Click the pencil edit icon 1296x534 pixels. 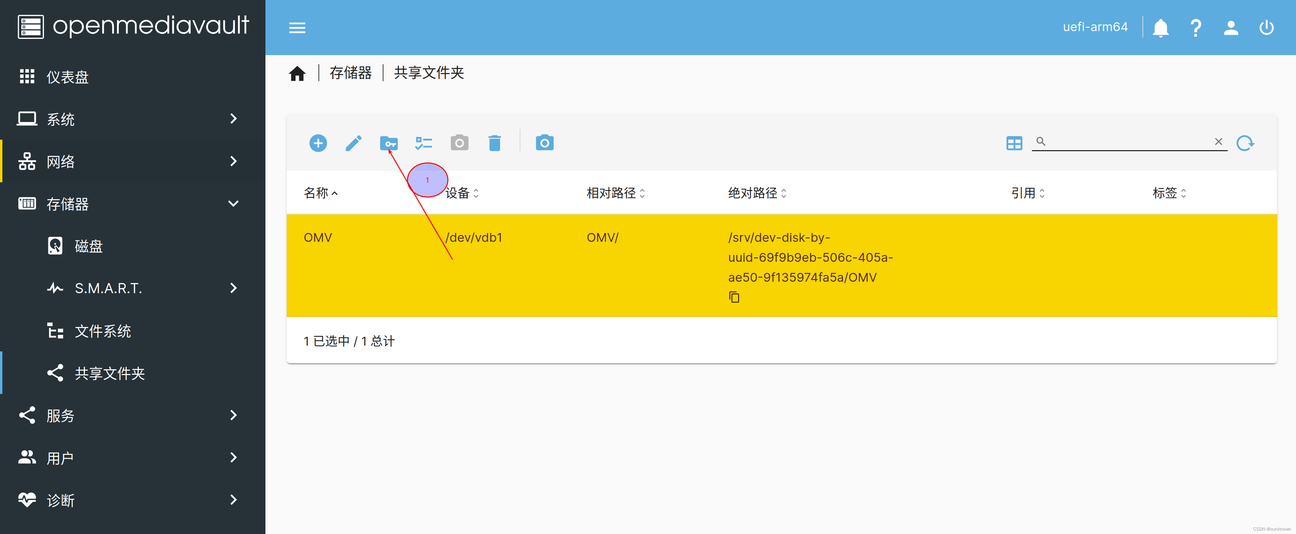(353, 143)
